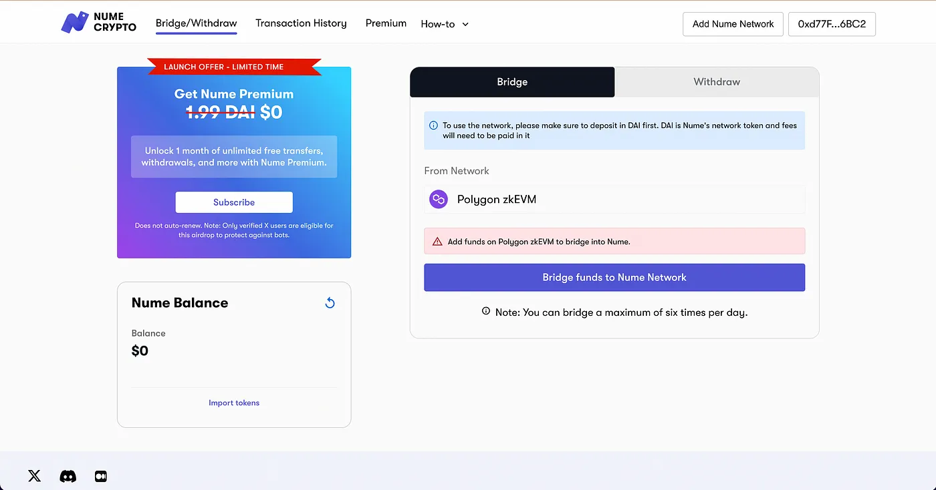The image size is (936, 490).
Task: Refresh the Nume Balance
Action: pos(330,303)
